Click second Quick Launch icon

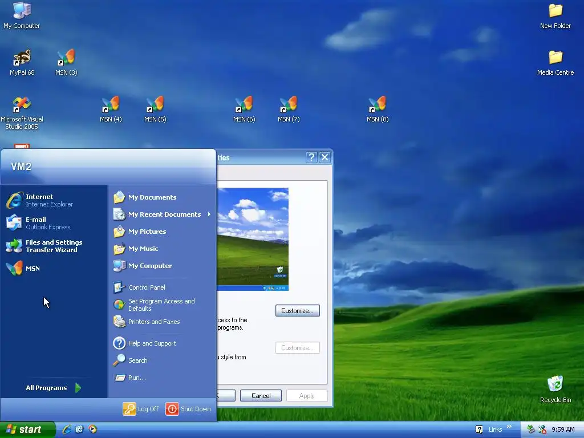coord(80,429)
